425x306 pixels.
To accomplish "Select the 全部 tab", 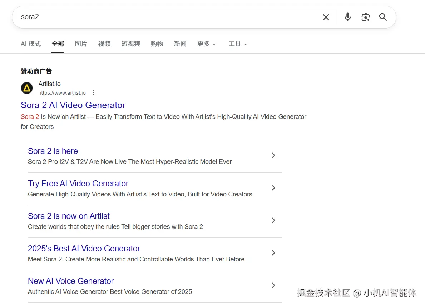I will click(58, 44).
